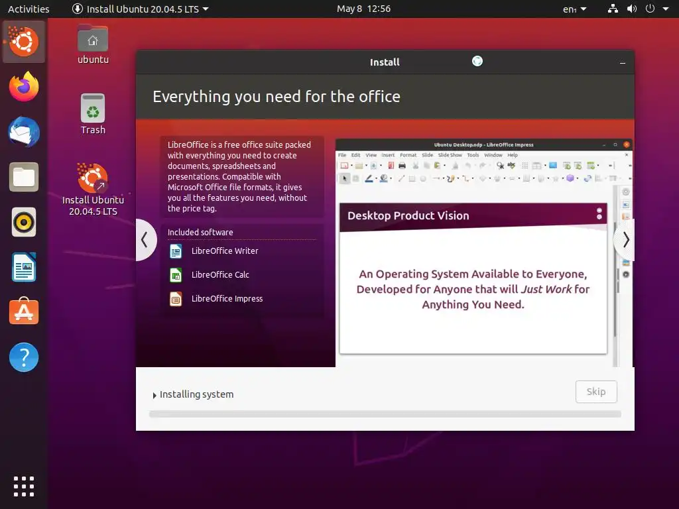Open the Ubuntu installer from the dock
Viewport: 679px width, 509px height.
click(24, 42)
